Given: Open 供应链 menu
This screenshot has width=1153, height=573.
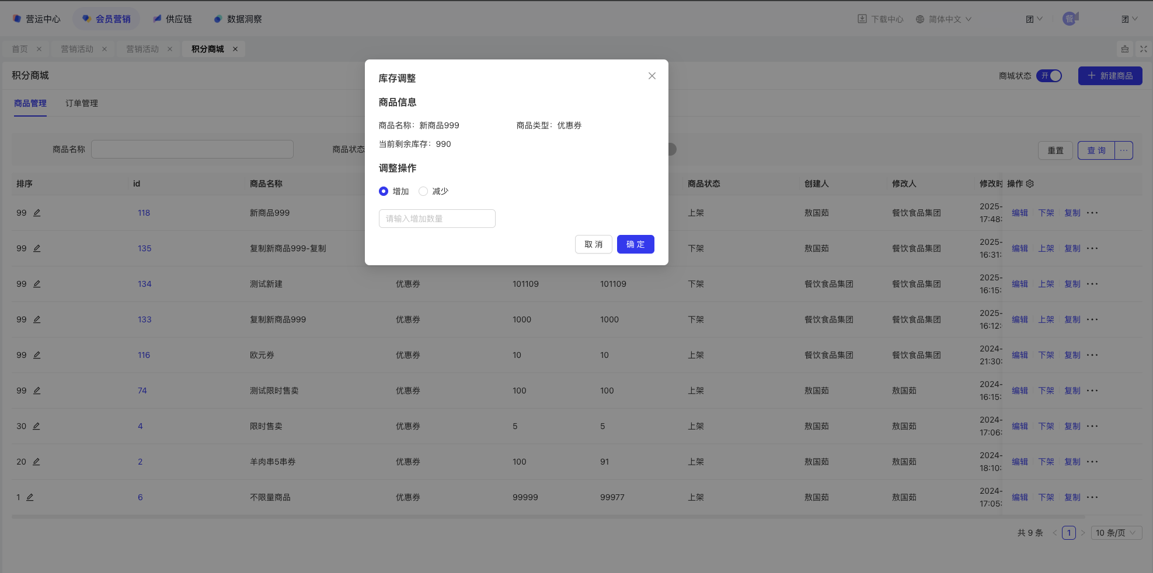Looking at the screenshot, I should pos(172,19).
